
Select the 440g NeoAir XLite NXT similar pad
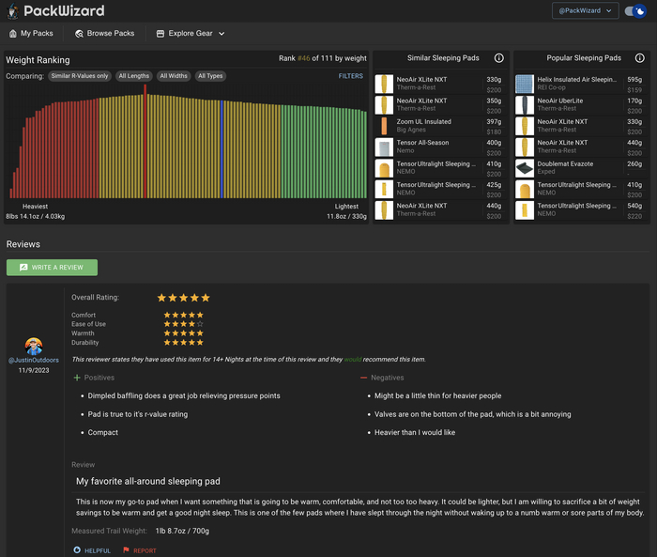[440, 210]
